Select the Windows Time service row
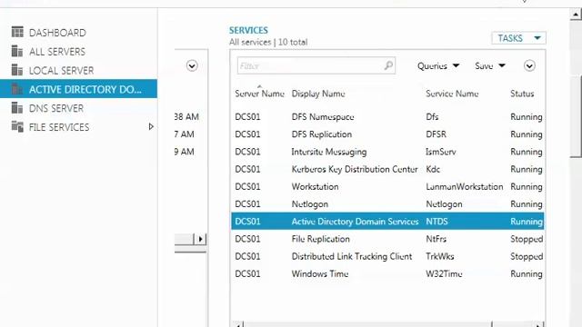582x327 pixels. click(x=387, y=273)
